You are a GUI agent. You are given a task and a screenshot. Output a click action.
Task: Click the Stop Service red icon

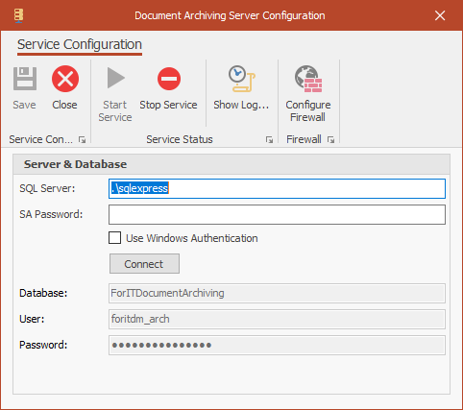[169, 79]
